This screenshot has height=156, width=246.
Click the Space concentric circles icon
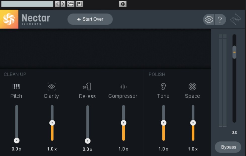(x=193, y=87)
